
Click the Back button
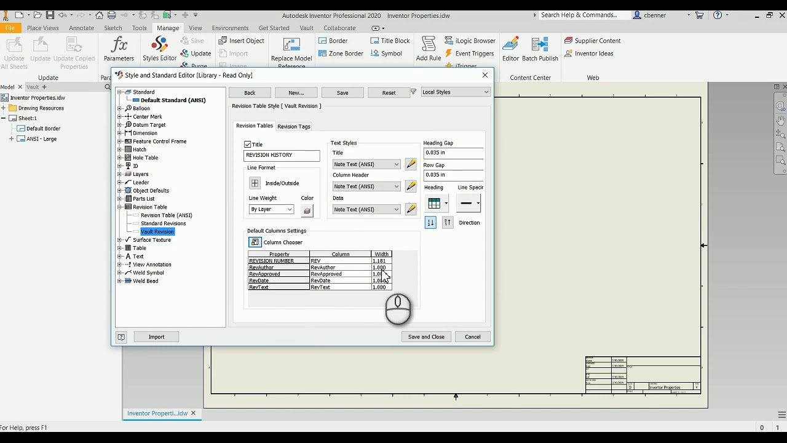pos(250,92)
